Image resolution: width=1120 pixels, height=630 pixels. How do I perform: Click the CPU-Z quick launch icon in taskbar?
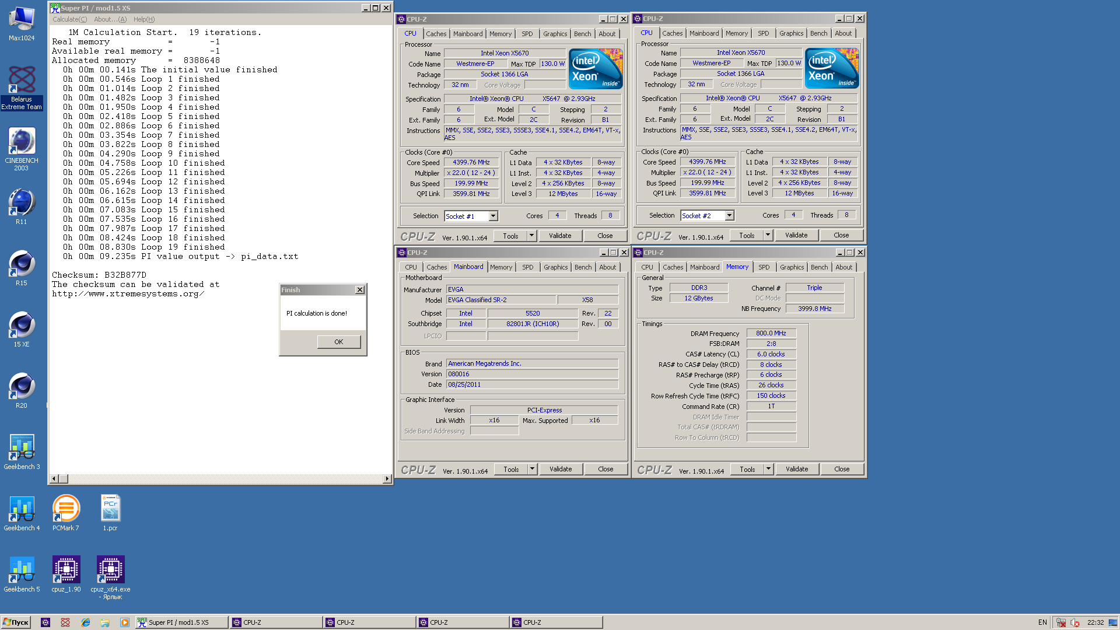pyautogui.click(x=45, y=622)
